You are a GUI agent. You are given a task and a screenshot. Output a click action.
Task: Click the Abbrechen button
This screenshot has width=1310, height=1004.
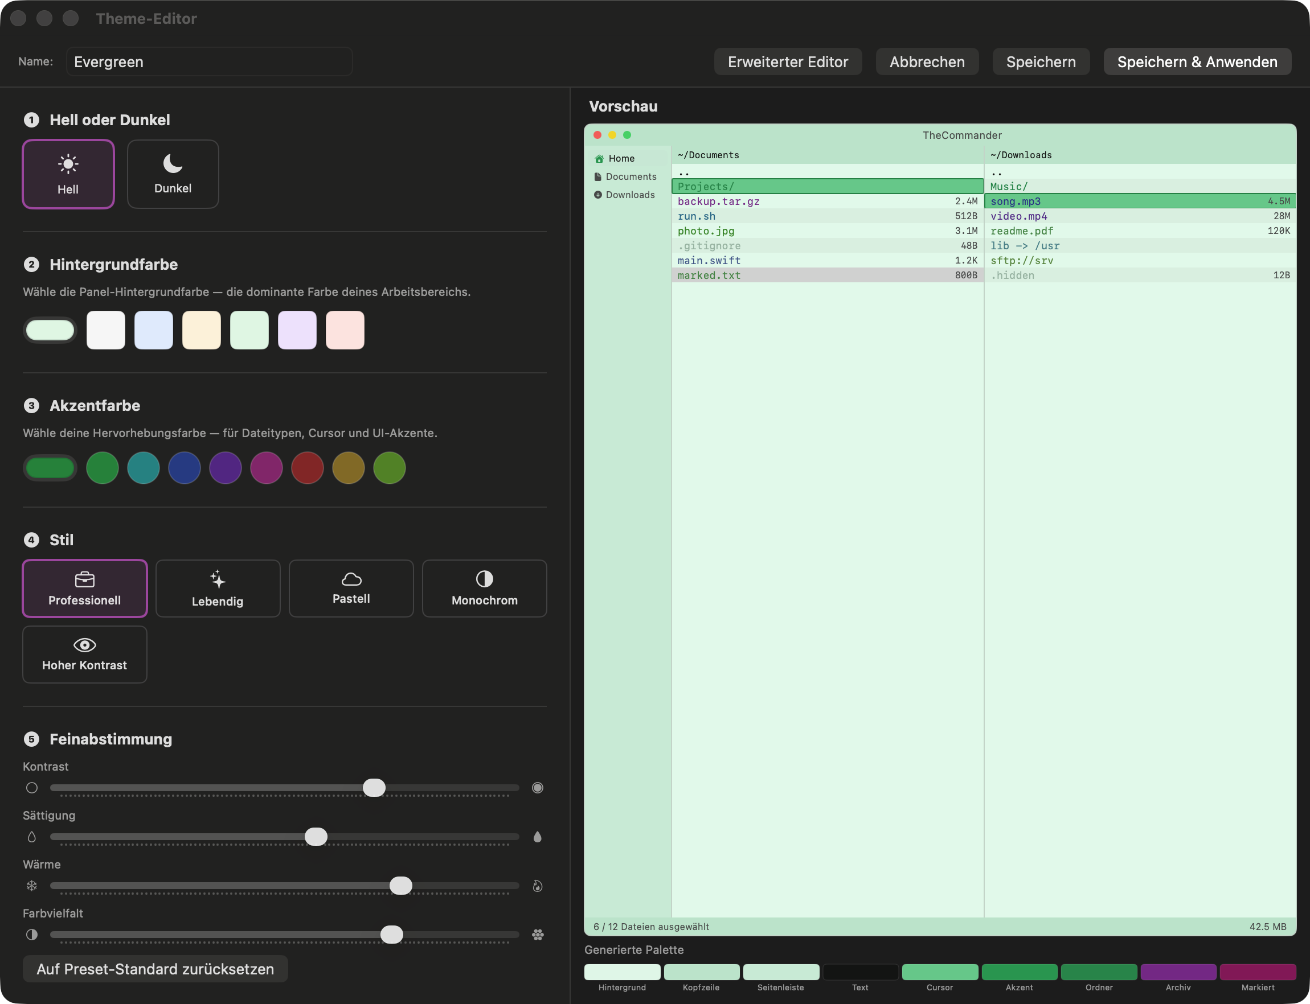(927, 61)
